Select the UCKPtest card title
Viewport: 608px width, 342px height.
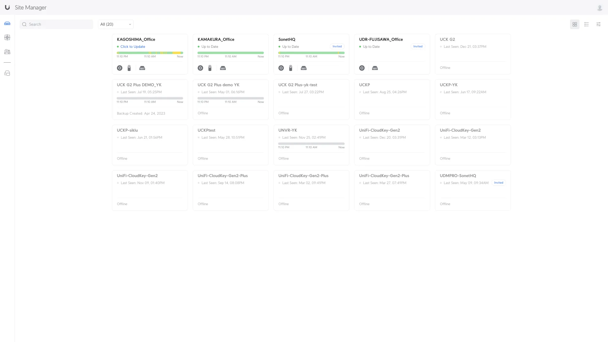pos(206,130)
